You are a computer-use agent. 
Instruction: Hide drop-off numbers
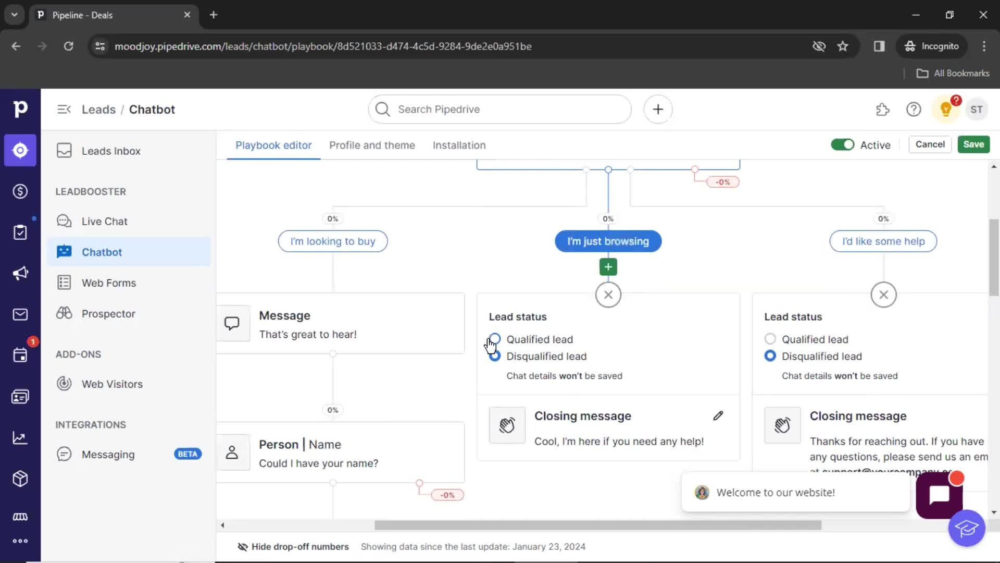click(293, 546)
